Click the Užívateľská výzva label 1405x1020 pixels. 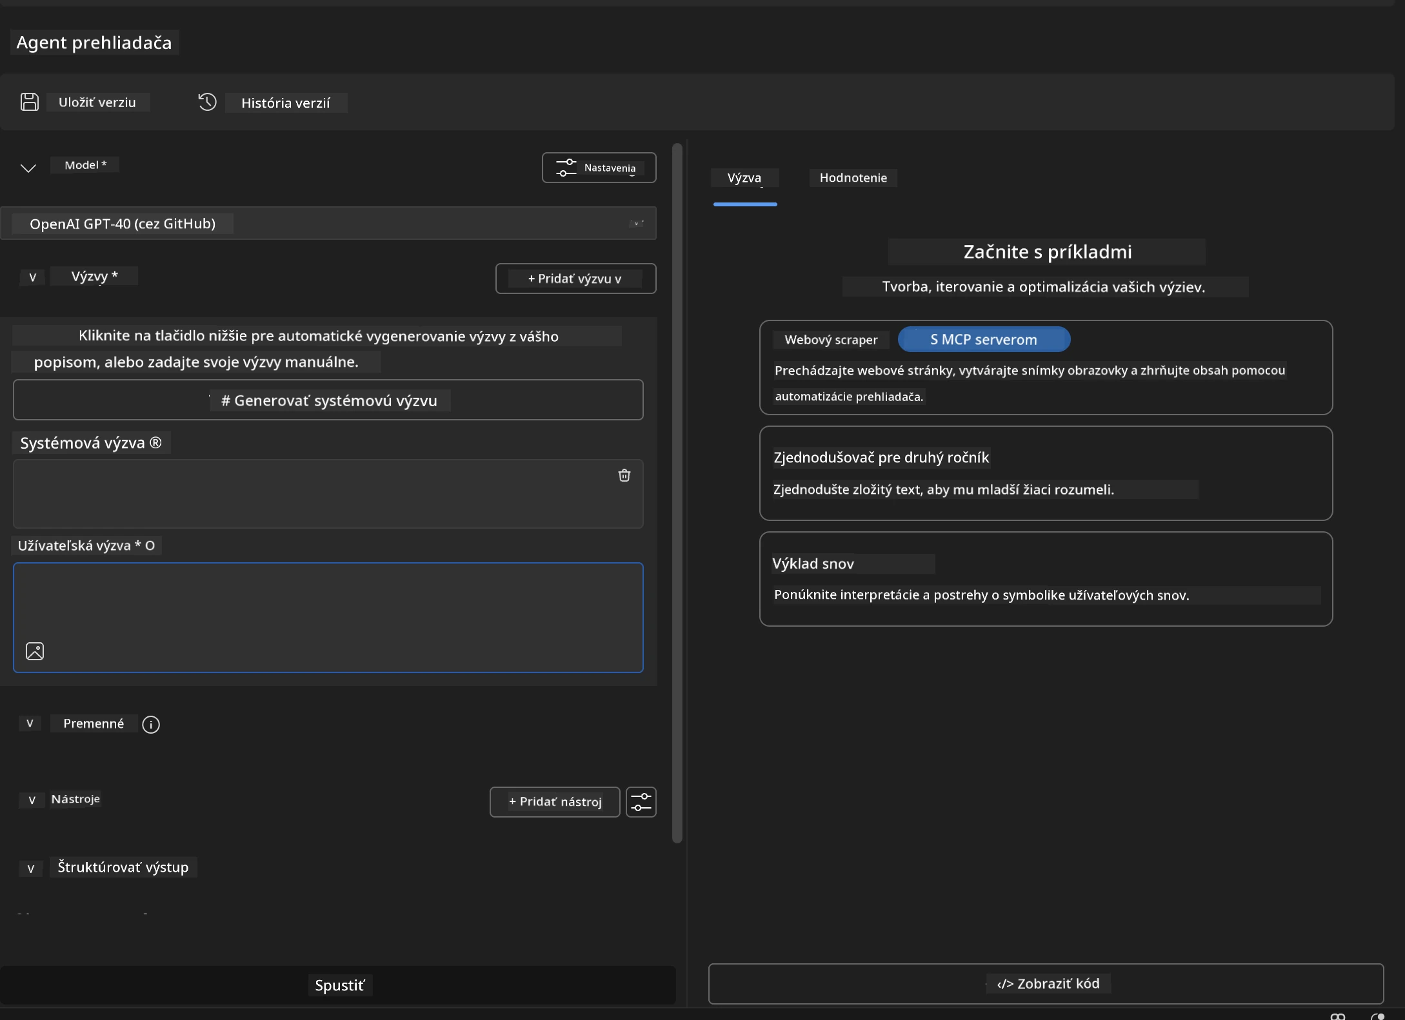[x=86, y=545]
